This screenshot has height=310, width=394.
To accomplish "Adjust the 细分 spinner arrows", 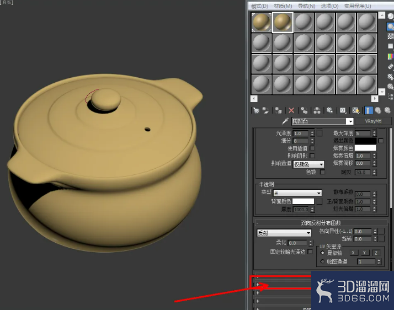I will [312, 141].
